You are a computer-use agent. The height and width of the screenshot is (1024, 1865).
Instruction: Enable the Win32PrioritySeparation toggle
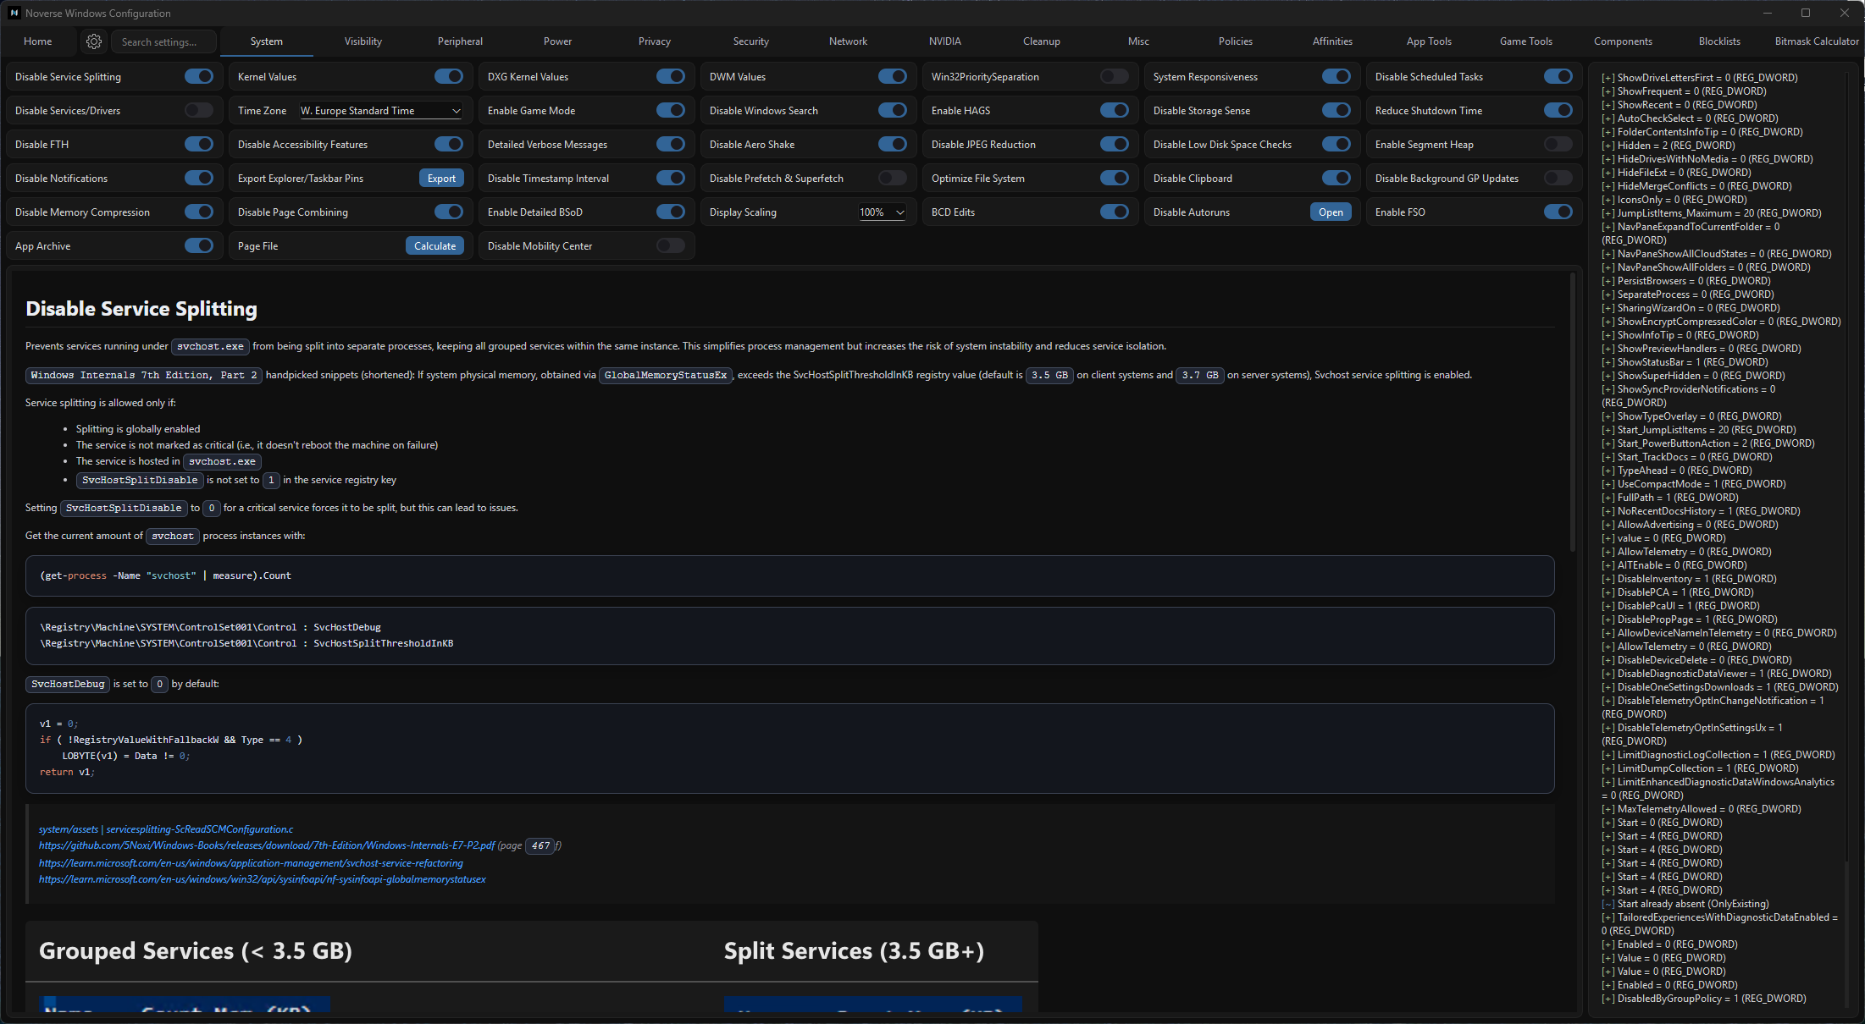(1114, 77)
